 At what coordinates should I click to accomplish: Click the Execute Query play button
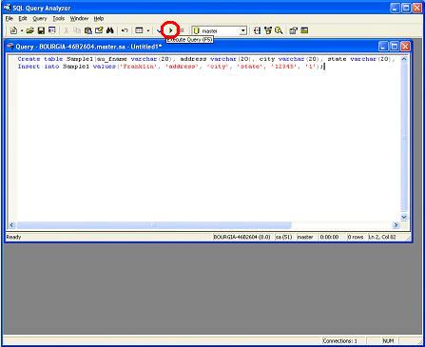tap(170, 30)
